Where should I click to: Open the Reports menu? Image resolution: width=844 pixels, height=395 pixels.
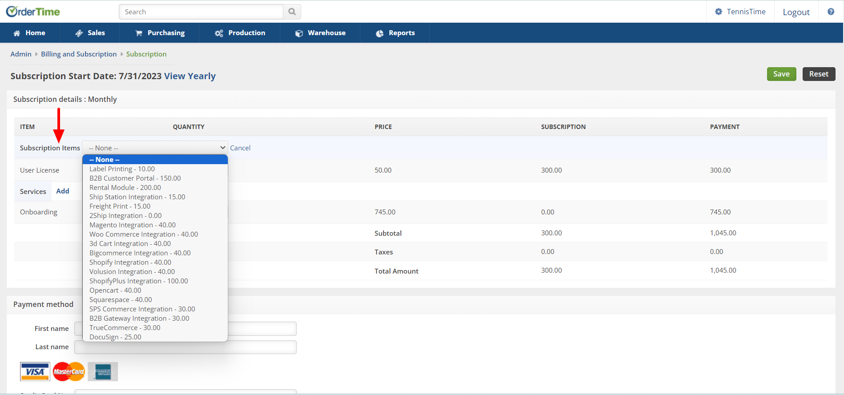(396, 33)
